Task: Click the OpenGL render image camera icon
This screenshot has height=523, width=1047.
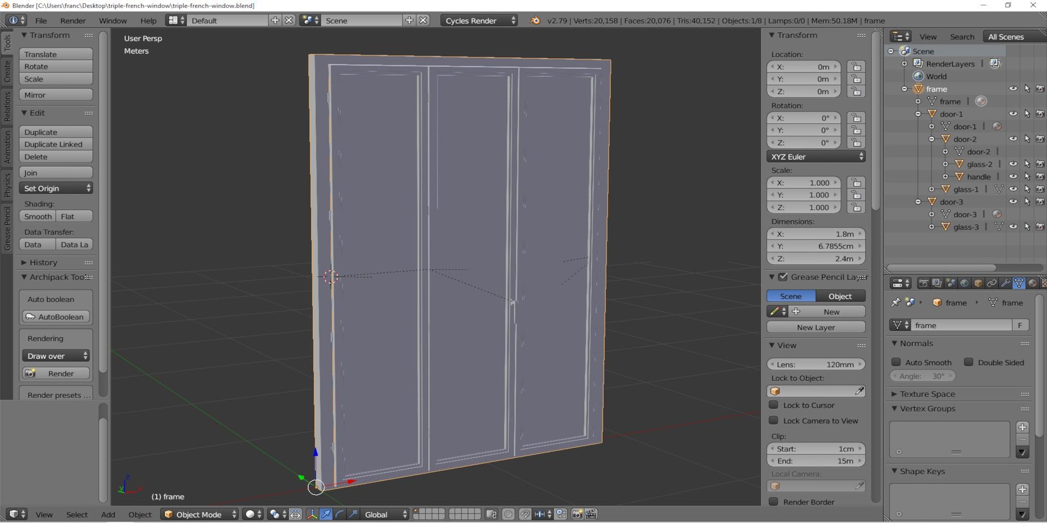Action: pos(577,514)
